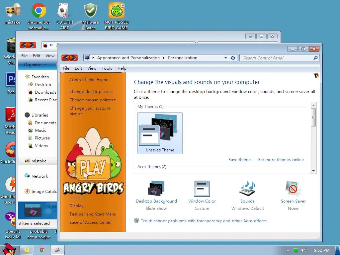Viewport: 340px width, 255px height.
Task: Click the green network tray icon
Action: (x=296, y=250)
